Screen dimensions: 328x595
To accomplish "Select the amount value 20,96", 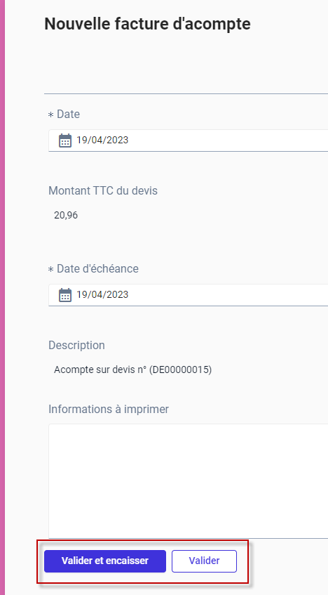I will [x=66, y=216].
